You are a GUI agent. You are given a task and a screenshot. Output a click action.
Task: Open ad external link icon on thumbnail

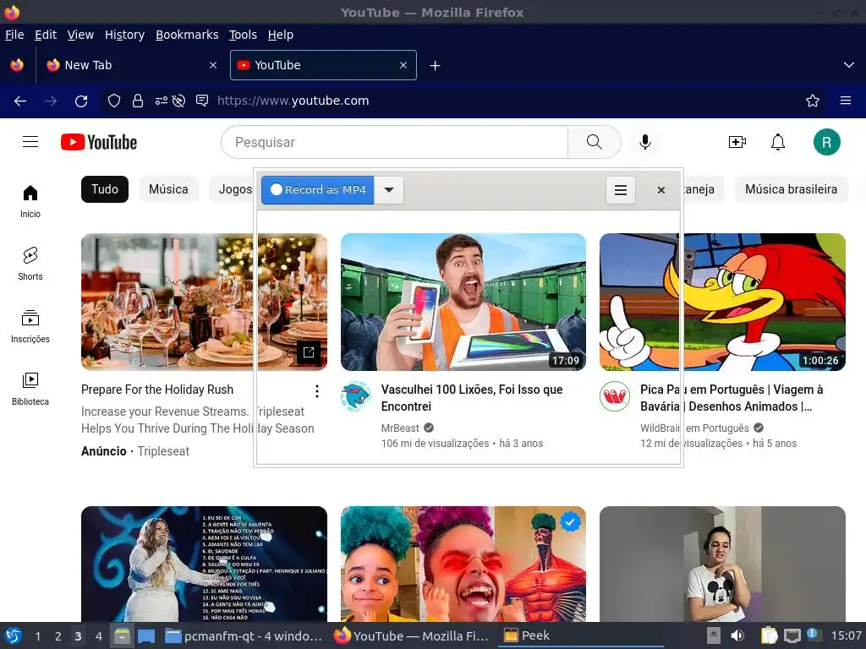pos(308,352)
